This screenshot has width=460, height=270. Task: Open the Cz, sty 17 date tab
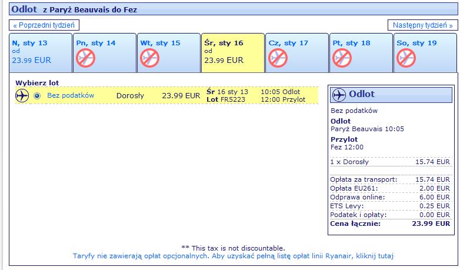pos(297,53)
